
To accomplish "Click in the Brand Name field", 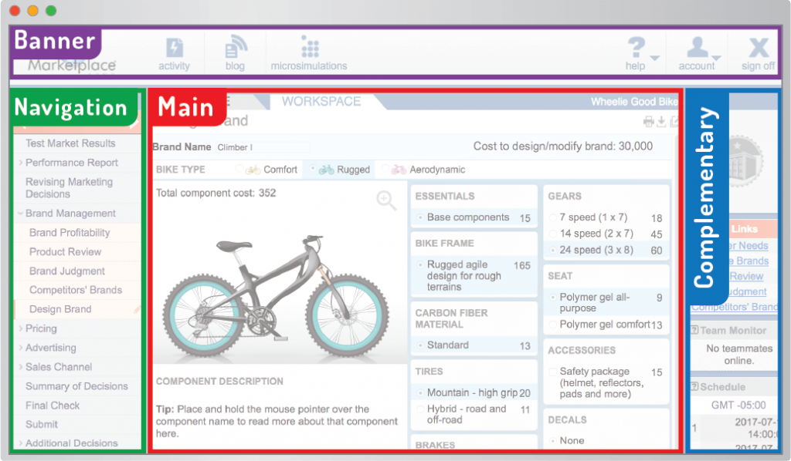I will [x=263, y=147].
